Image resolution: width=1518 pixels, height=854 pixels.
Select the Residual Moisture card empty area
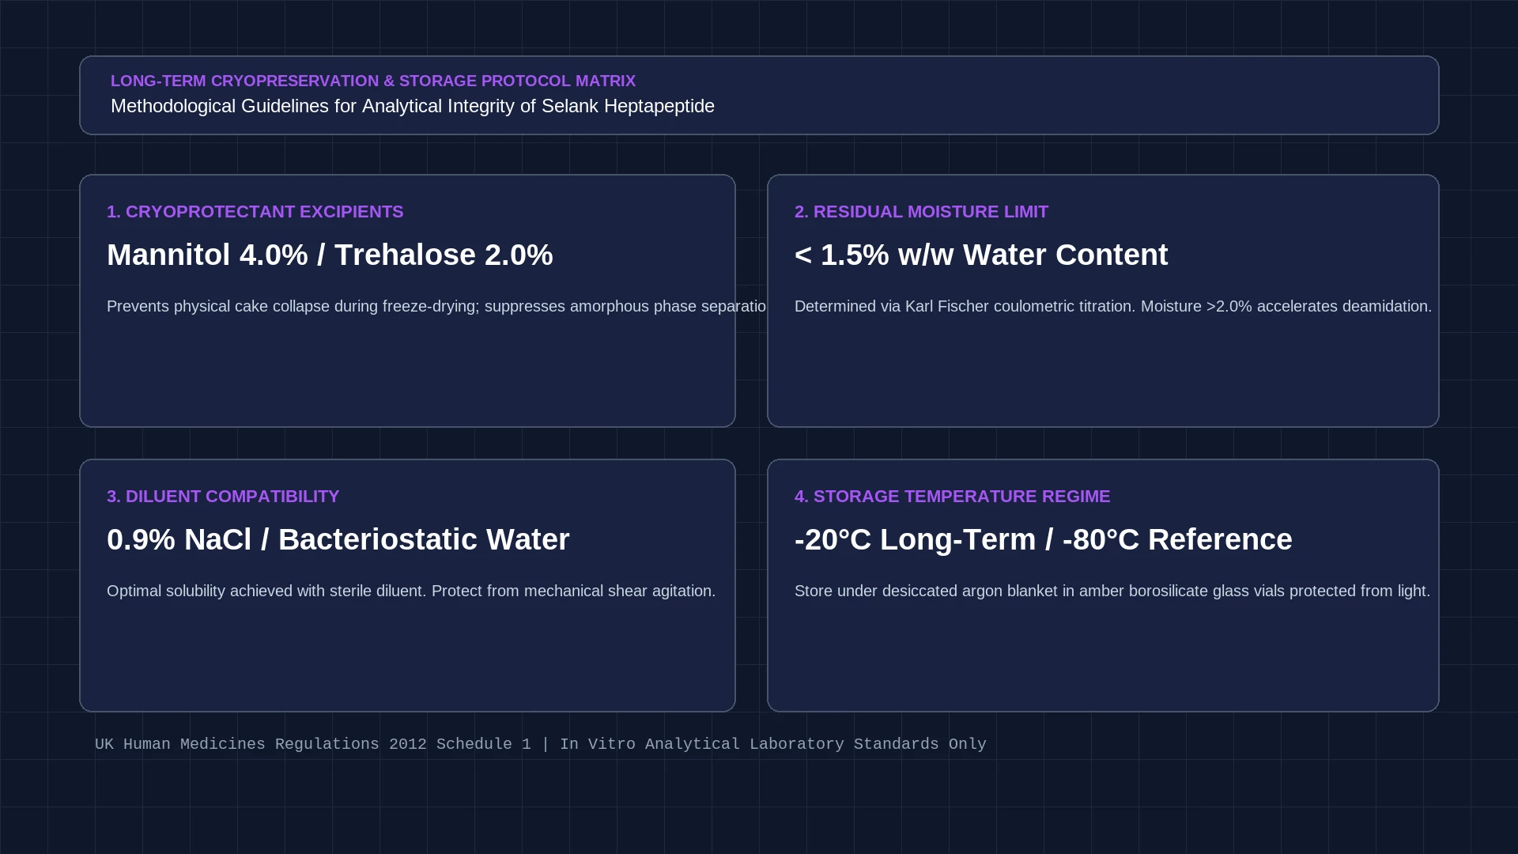point(1103,372)
